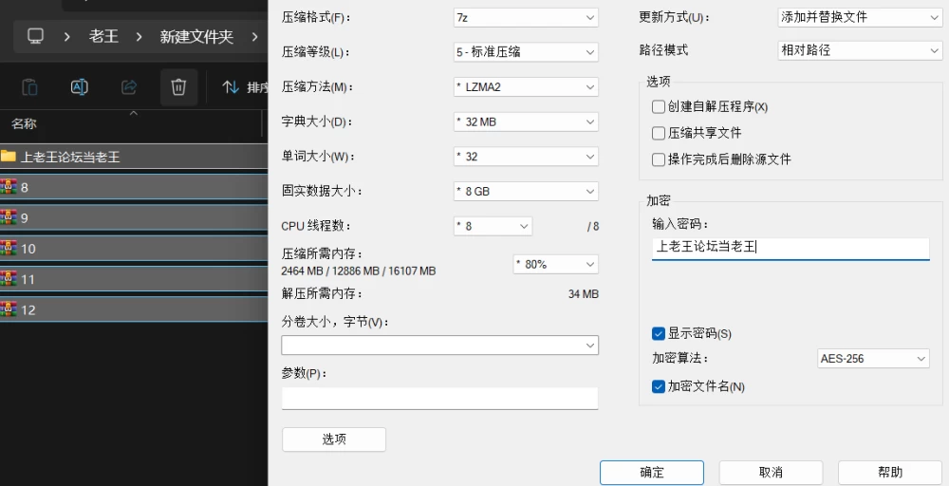
Task: Select the archive file named 10
Action: click(134, 248)
